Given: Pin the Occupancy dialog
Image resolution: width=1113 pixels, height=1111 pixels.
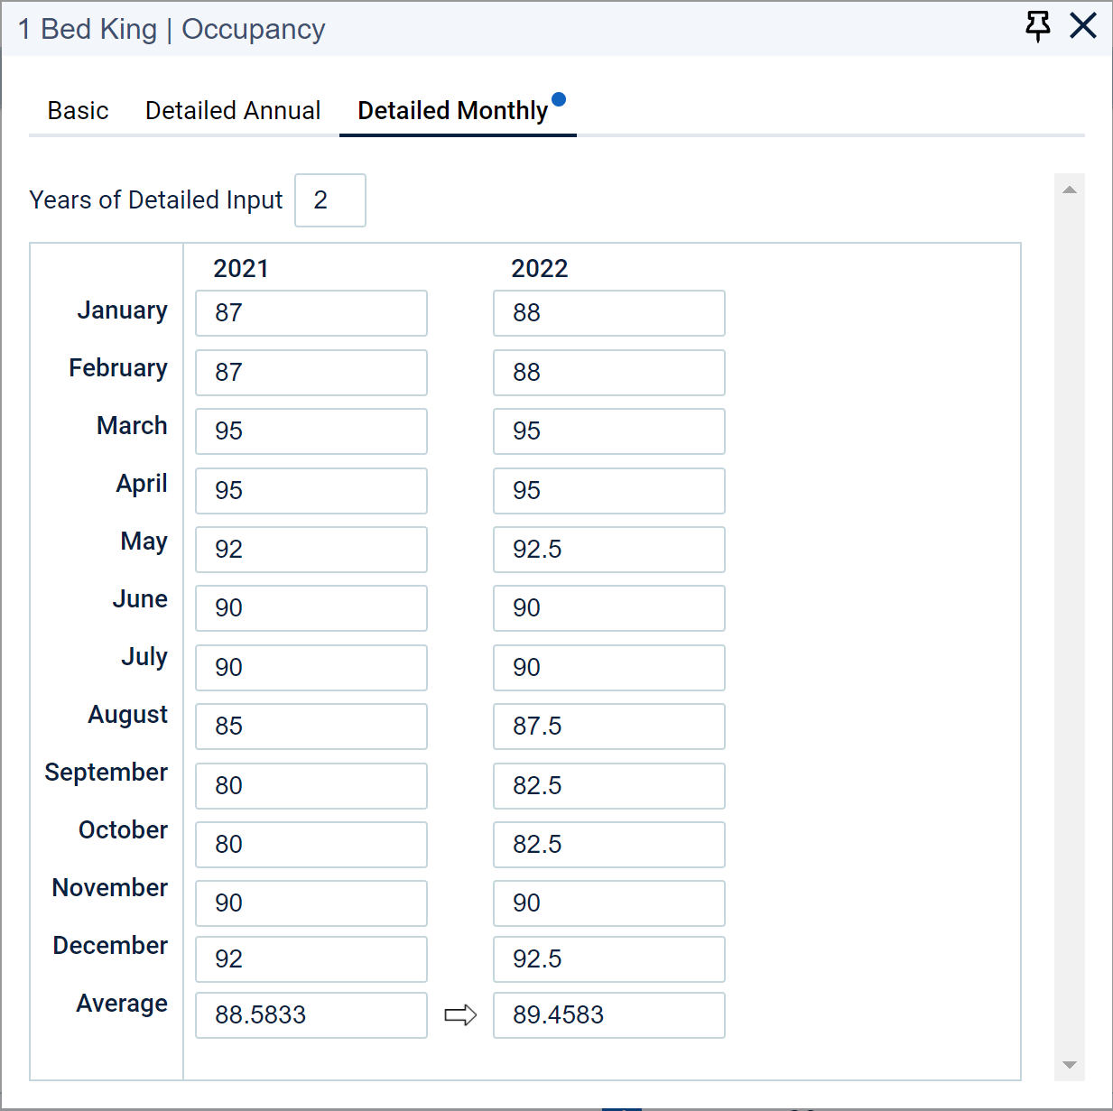Looking at the screenshot, I should (1038, 26).
